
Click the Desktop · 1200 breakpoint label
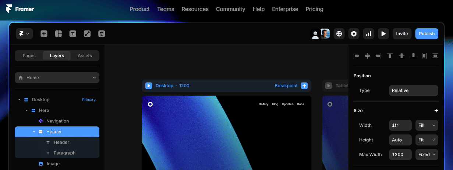(x=172, y=86)
